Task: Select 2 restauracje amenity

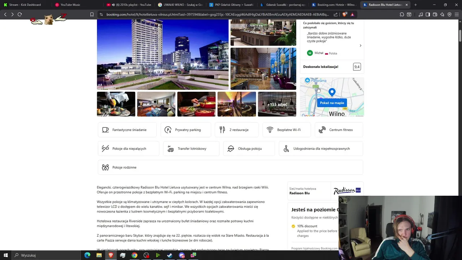Action: (237, 130)
